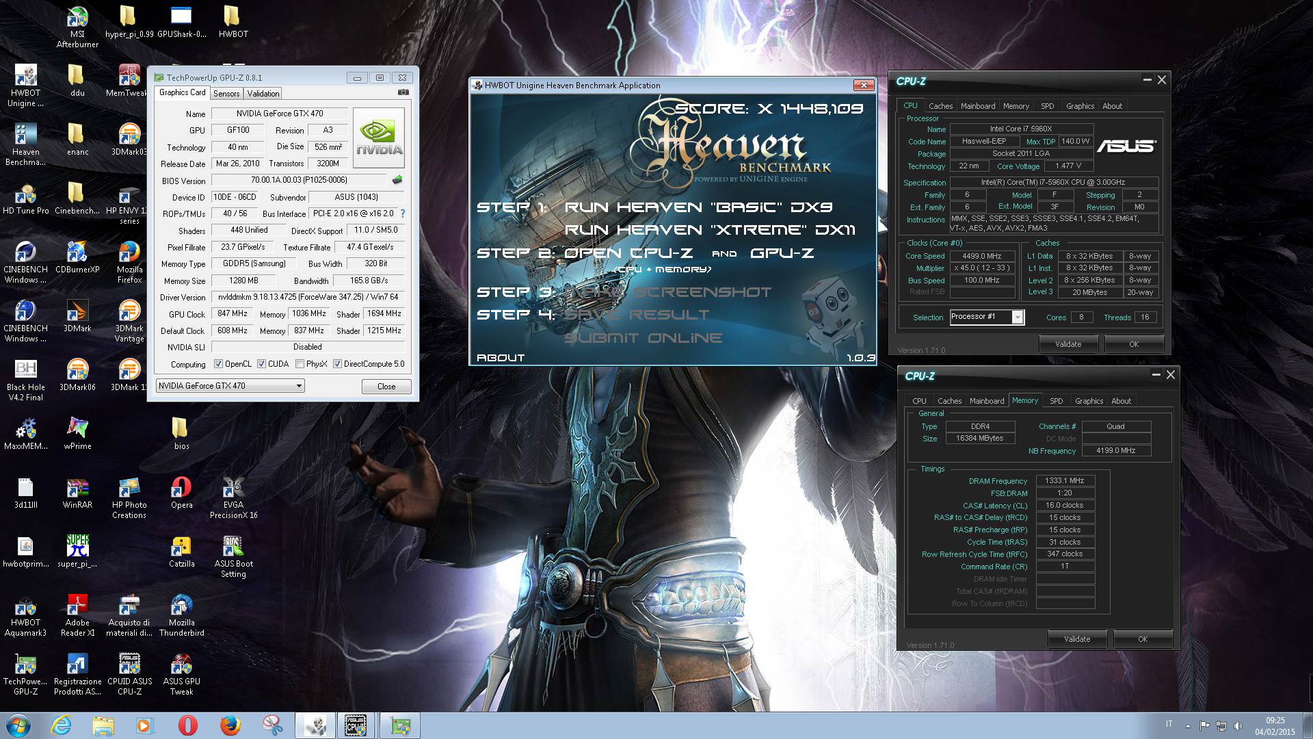Open the bios folder icon
This screenshot has width=1313, height=739.
181,435
